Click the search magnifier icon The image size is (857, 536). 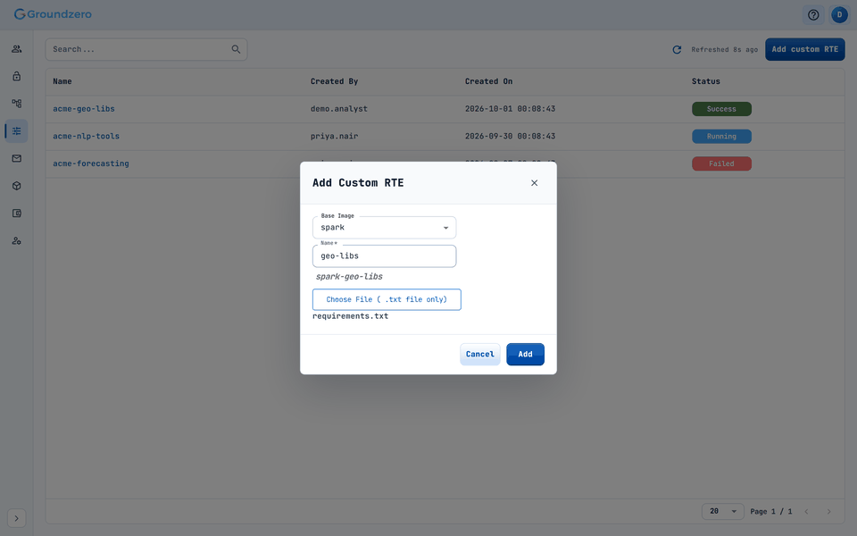click(236, 49)
